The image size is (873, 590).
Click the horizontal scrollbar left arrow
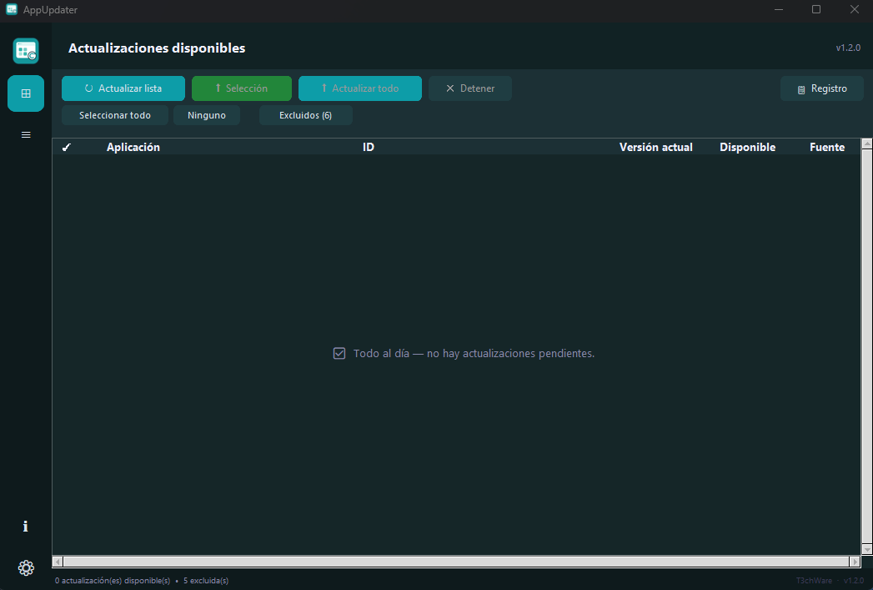(58, 562)
